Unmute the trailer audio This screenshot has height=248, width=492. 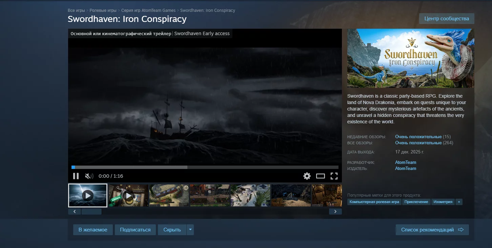pos(89,176)
